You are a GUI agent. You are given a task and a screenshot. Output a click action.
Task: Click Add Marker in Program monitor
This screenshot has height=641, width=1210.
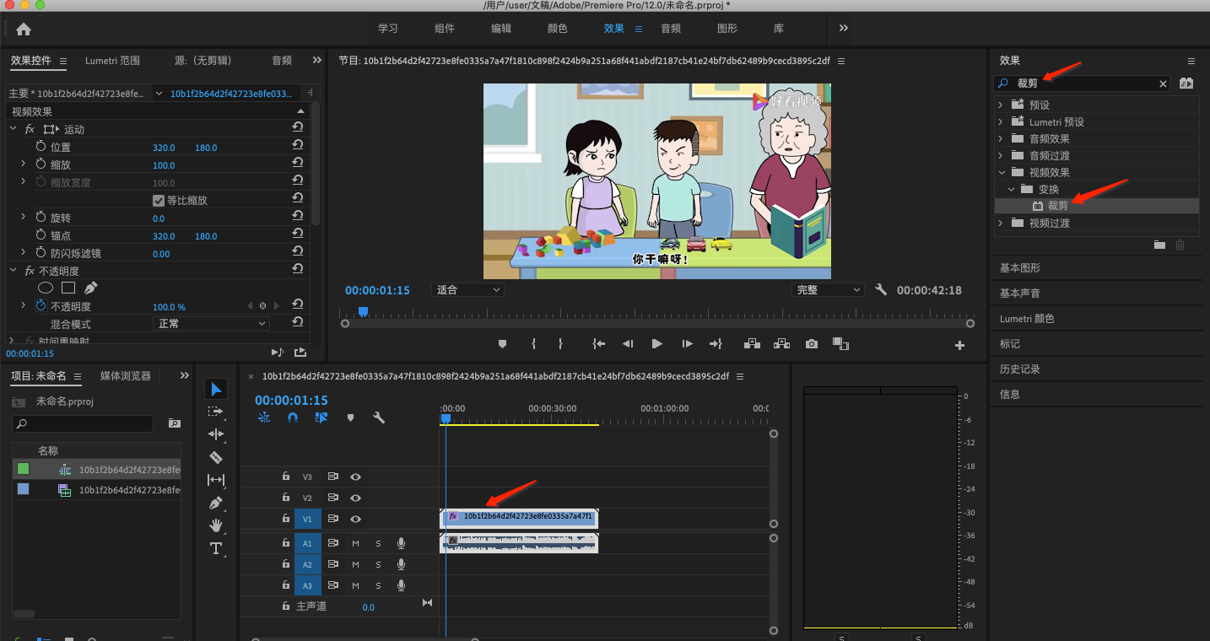click(x=503, y=344)
